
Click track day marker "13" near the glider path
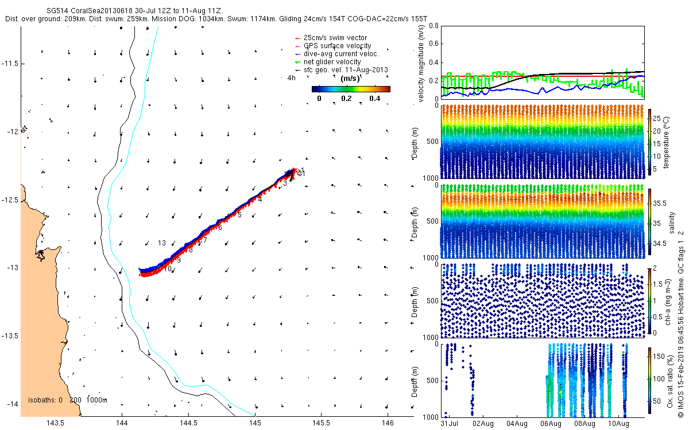(x=162, y=243)
